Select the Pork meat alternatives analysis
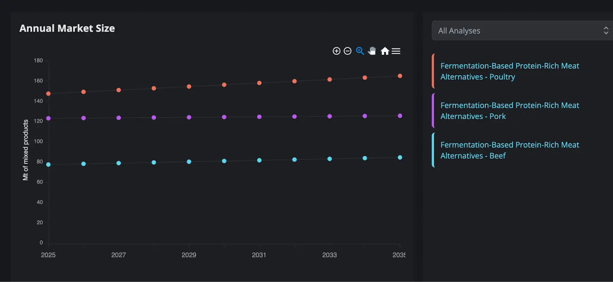This screenshot has height=282, width=613. (509, 111)
